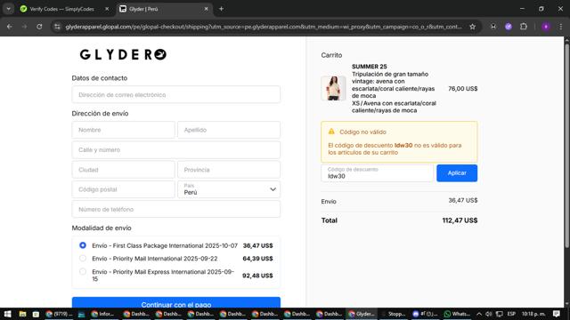The width and height of the screenshot is (570, 320).
Task: Open the site information icon in the address bar
Action: pyautogui.click(x=57, y=27)
